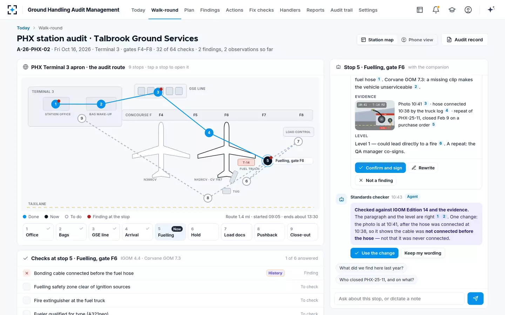505x315 pixels.
Task: Open the notifications bell
Action: (436, 10)
